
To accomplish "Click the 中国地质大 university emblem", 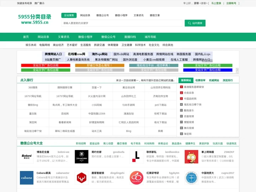I will pos(191,178).
